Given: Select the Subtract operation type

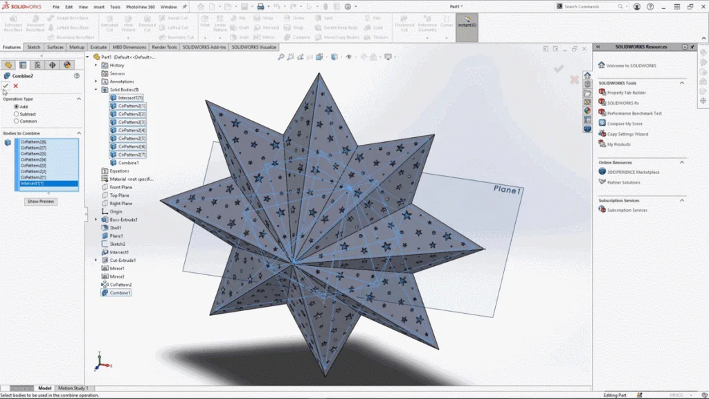Looking at the screenshot, I should click(17, 114).
